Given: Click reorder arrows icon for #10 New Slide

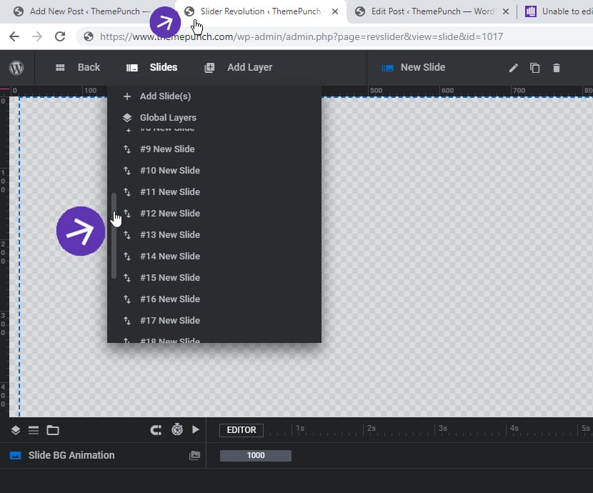Looking at the screenshot, I should tap(127, 171).
